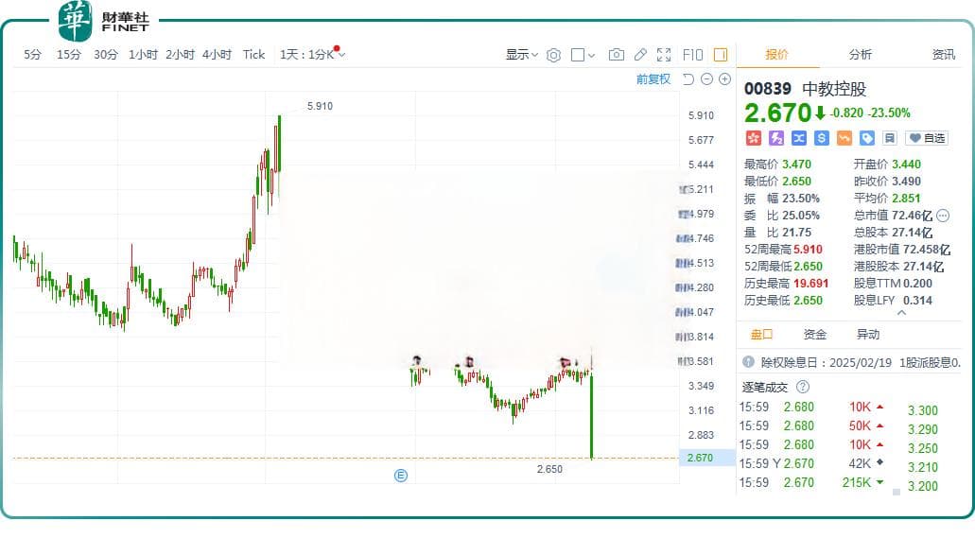Click the 3.300 order book price
The height and width of the screenshot is (538, 975).
922,410
